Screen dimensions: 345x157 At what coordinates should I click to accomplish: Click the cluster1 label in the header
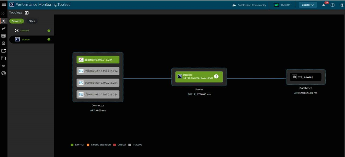[x=285, y=5]
